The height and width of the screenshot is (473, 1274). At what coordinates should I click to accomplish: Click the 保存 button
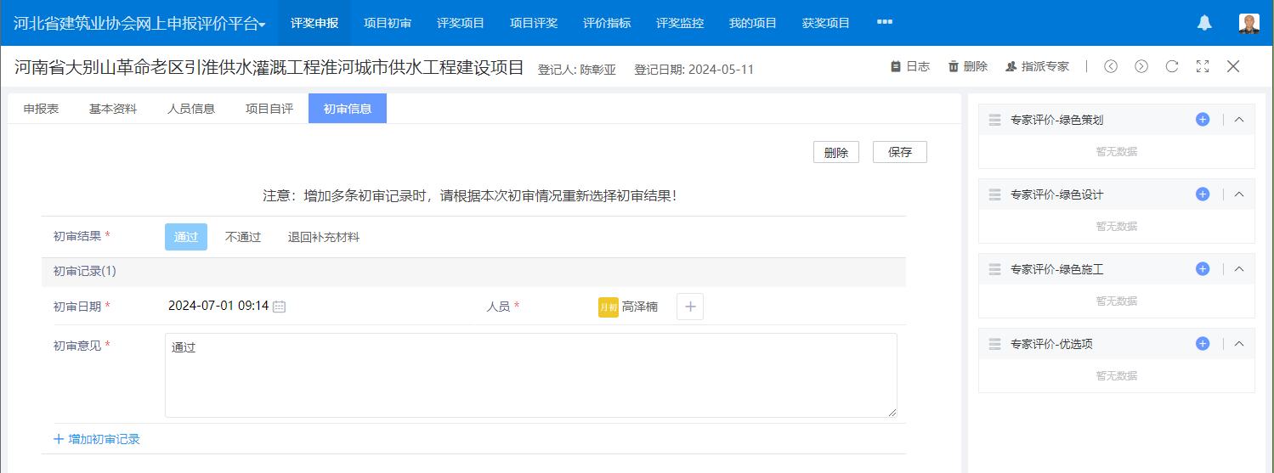click(x=899, y=152)
